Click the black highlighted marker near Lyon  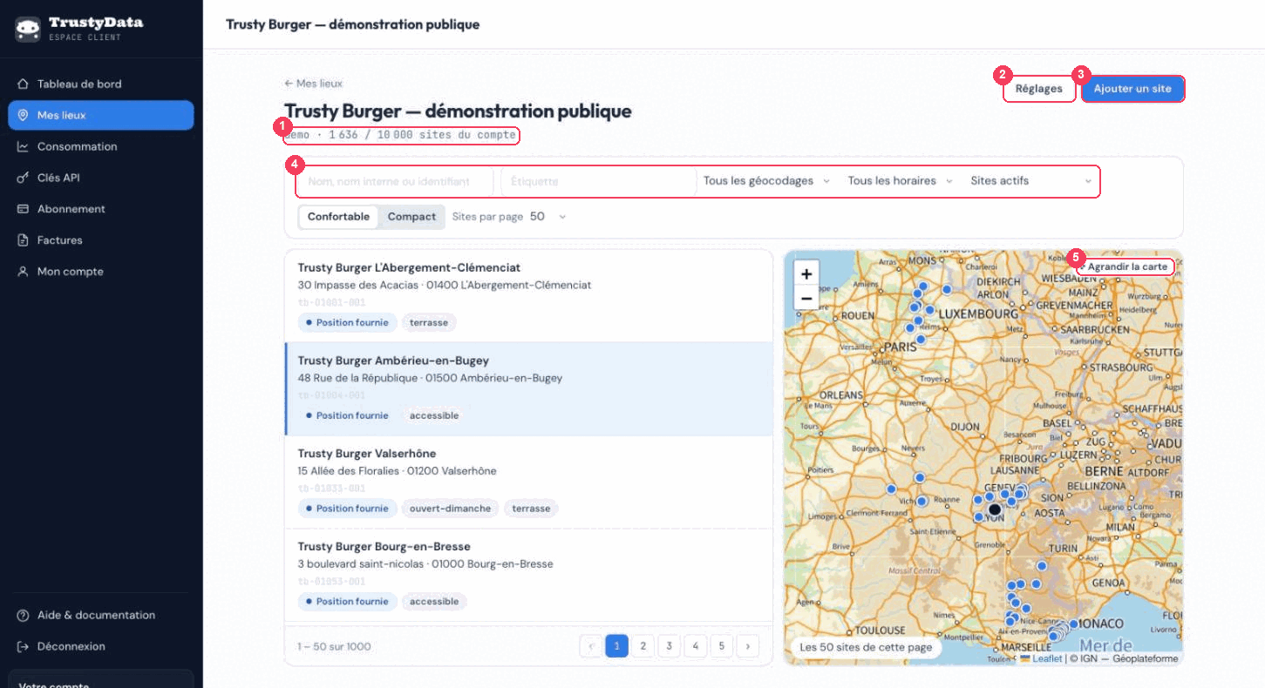[x=995, y=509]
